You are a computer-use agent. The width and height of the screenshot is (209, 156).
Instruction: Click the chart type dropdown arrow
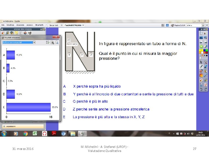[34, 42]
